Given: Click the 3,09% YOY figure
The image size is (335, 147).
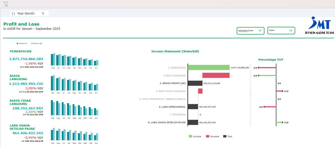Looking at the screenshot, I should 34,88.
